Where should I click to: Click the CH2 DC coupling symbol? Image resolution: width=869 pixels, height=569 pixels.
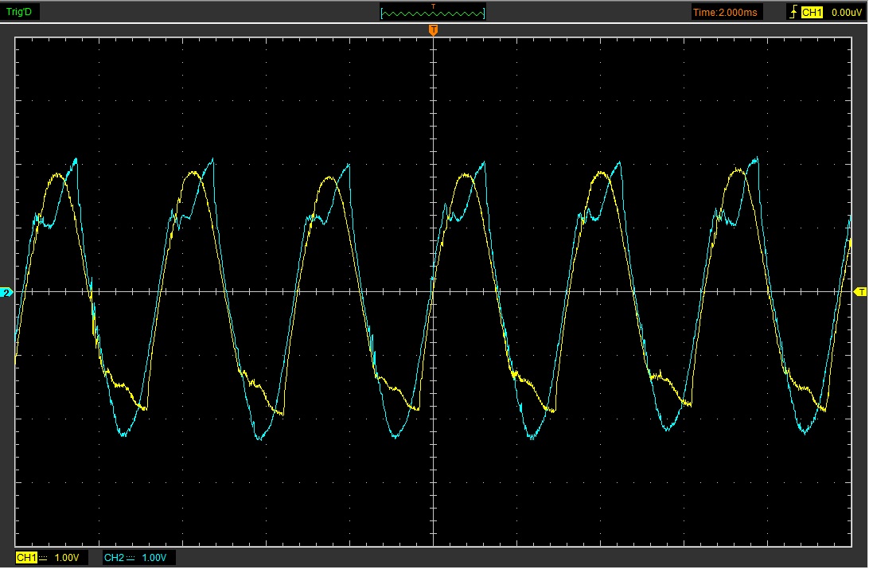[x=131, y=558]
